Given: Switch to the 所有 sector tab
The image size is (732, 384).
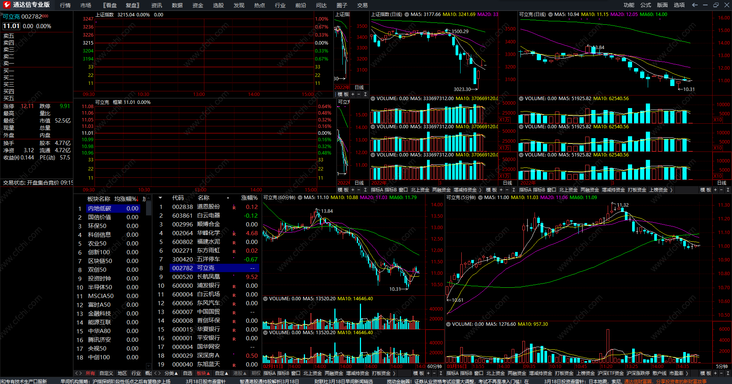Looking at the screenshot, I should tap(90, 373).
